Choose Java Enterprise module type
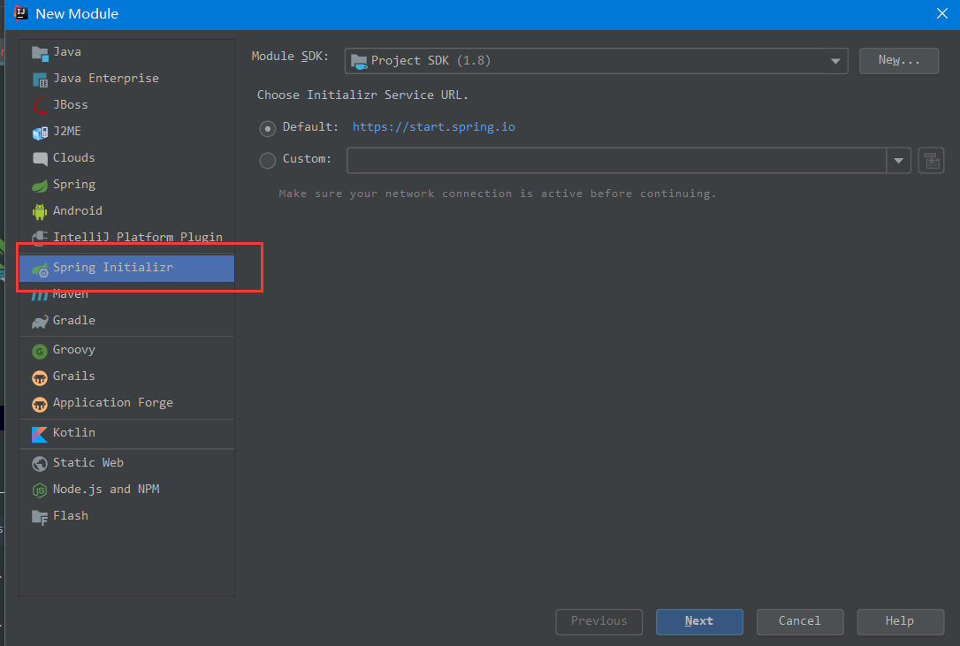Screen dimensions: 960x646 coord(126,79)
